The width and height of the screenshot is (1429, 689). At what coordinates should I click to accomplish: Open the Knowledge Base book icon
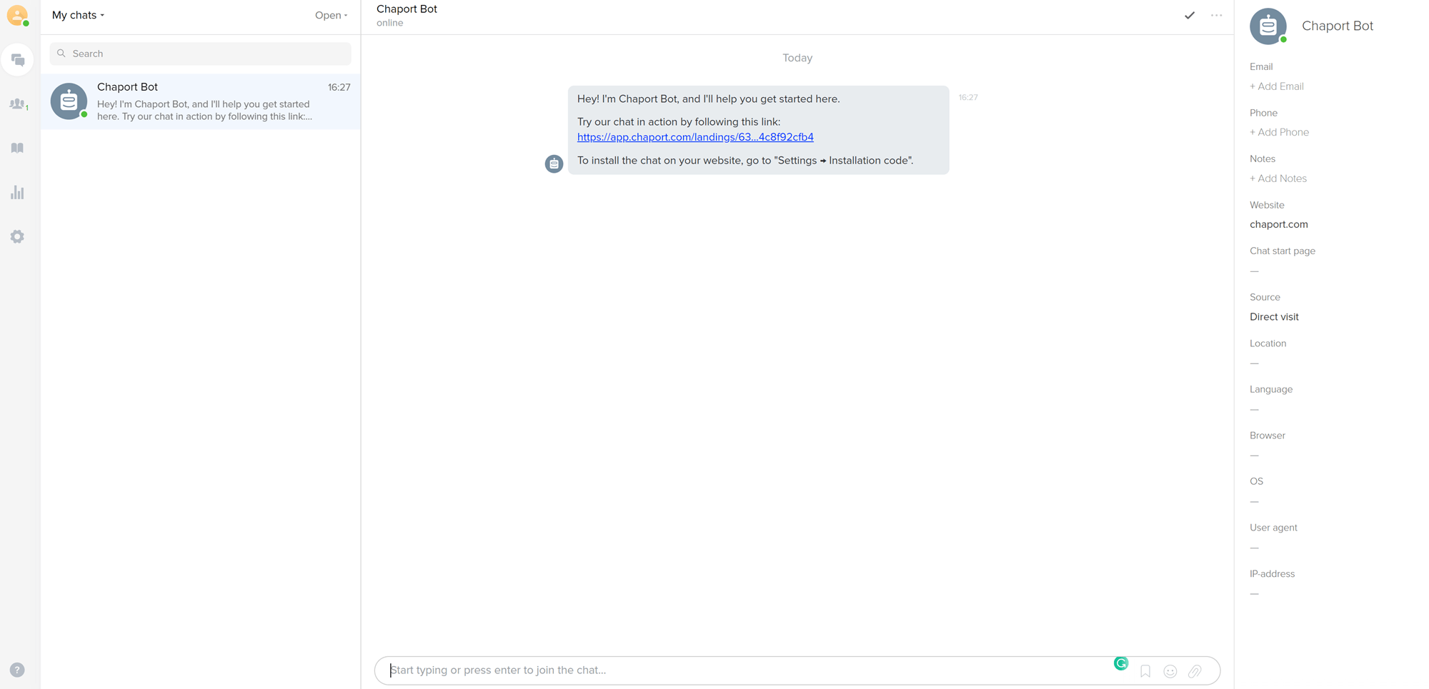coord(18,148)
